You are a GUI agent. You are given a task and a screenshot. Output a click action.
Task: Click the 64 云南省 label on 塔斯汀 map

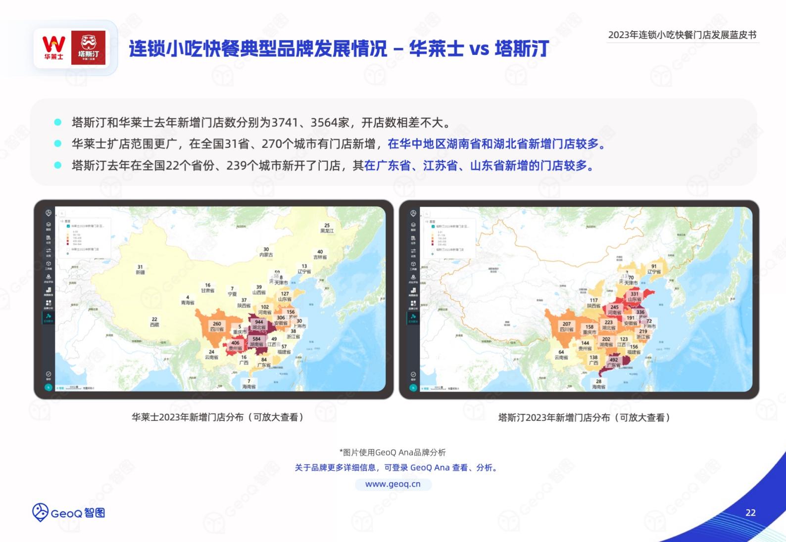[561, 355]
